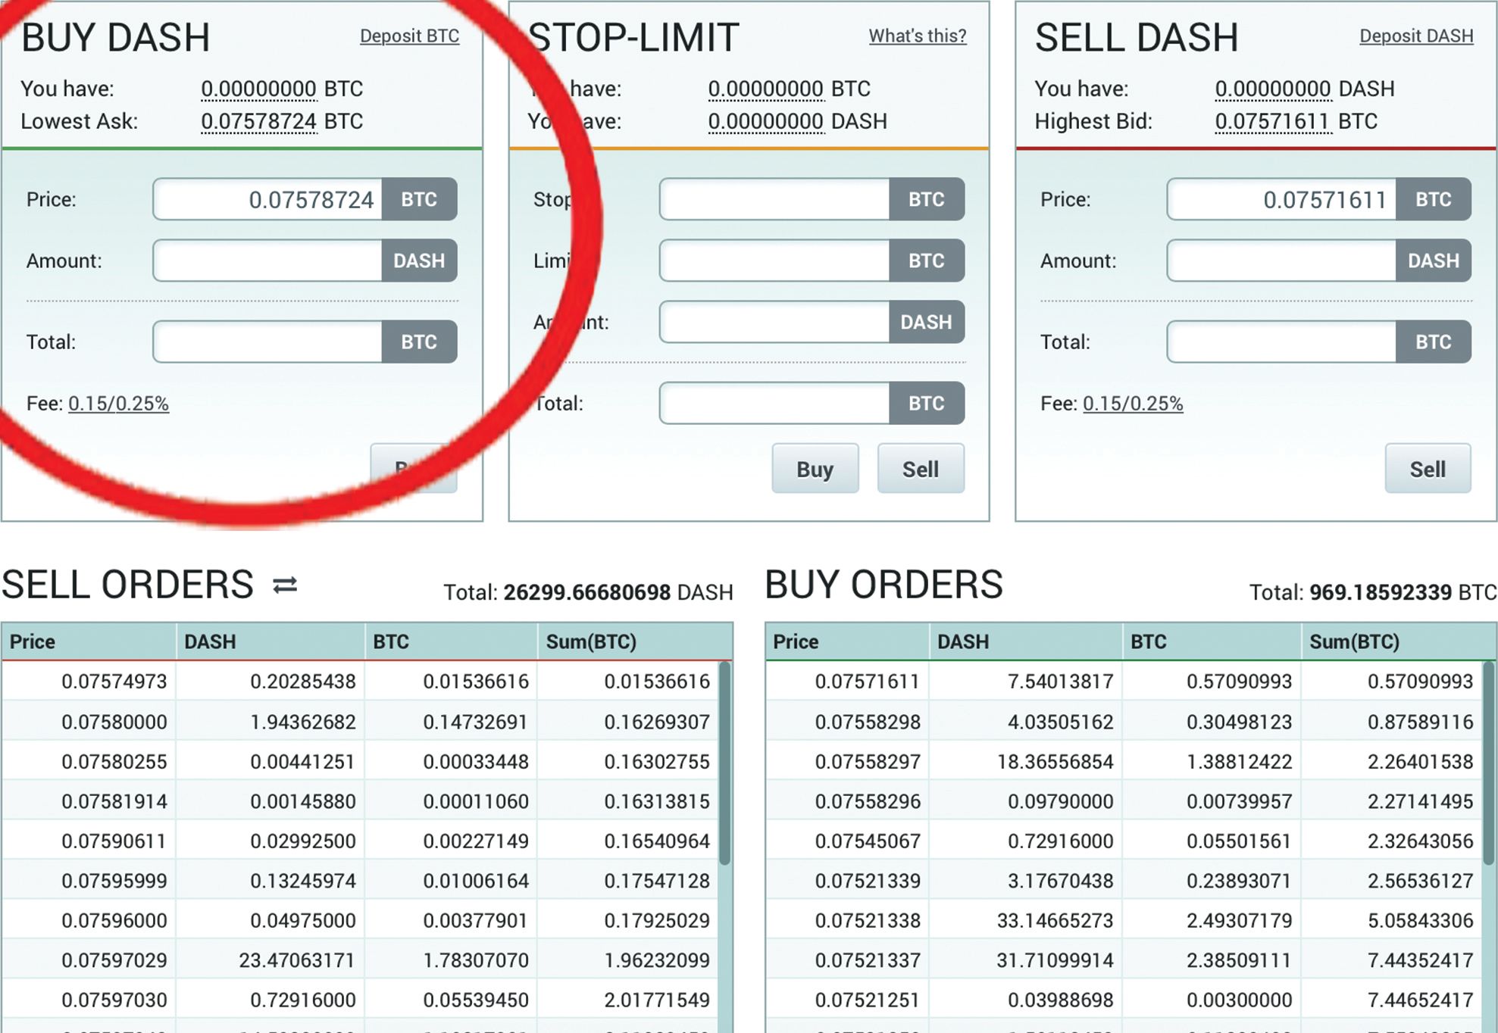Open the Deposit DASH link
The image size is (1498, 1033).
coord(1415,36)
